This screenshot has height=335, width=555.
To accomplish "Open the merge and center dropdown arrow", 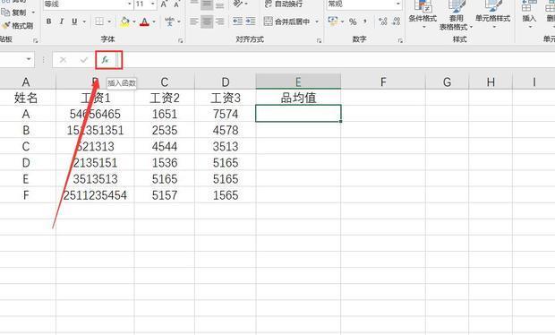I will pyautogui.click(x=317, y=21).
